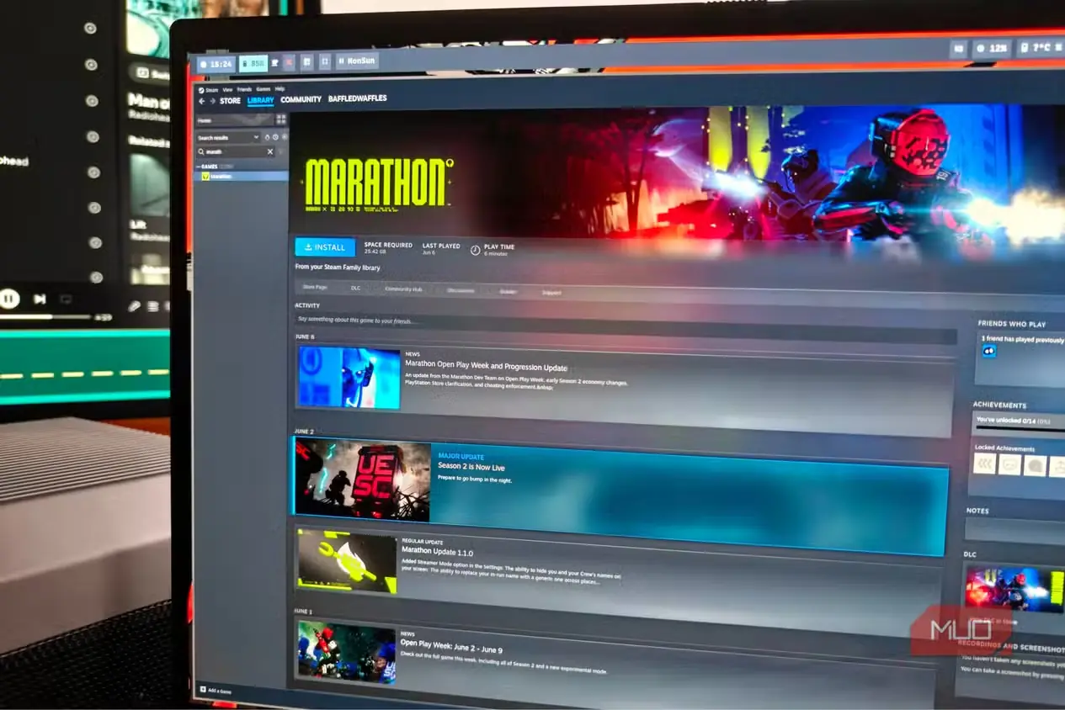
Task: Open the COMMUNITY tab
Action: click(x=301, y=99)
